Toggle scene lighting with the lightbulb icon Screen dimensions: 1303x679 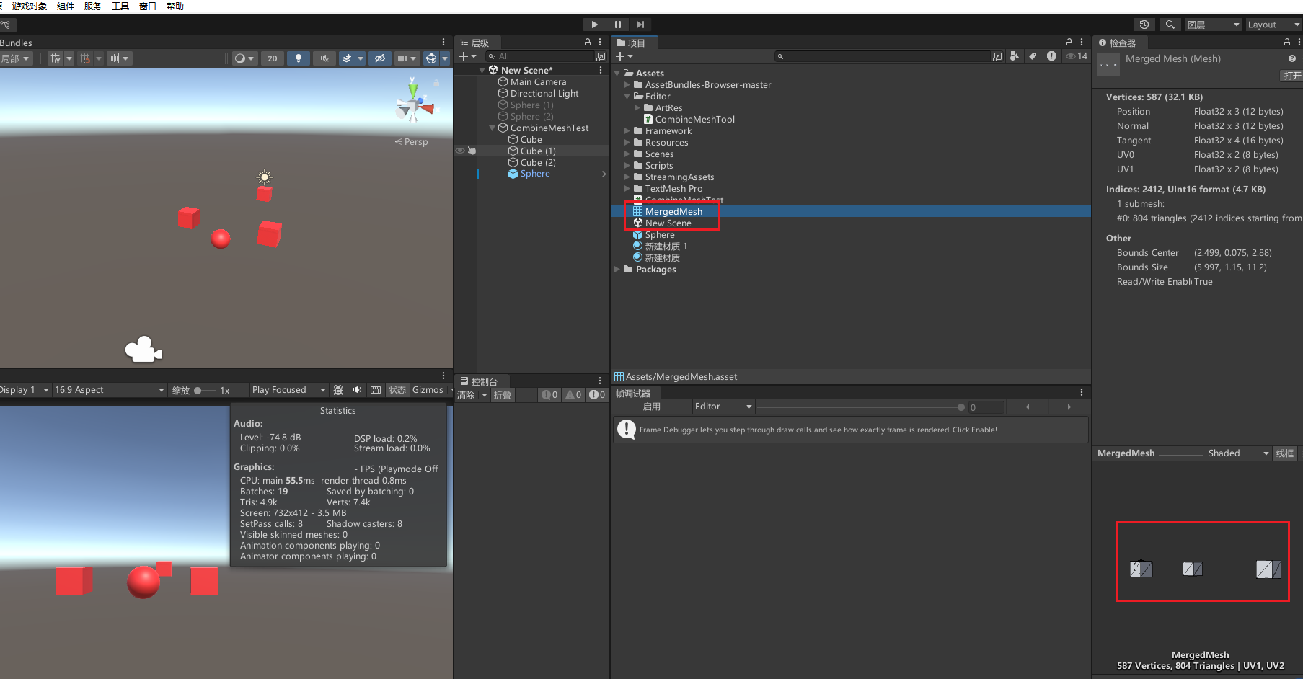(298, 58)
